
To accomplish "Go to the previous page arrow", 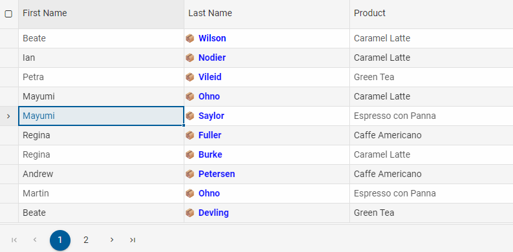I will click(x=35, y=240).
